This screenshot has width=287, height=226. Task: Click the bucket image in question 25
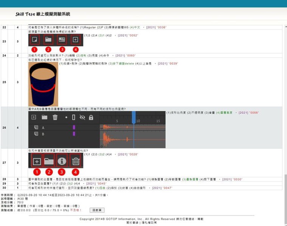pos(43,84)
